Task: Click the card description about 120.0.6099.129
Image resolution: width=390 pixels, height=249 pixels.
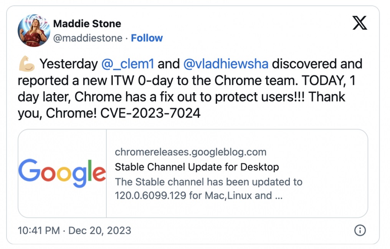Action: click(208, 189)
